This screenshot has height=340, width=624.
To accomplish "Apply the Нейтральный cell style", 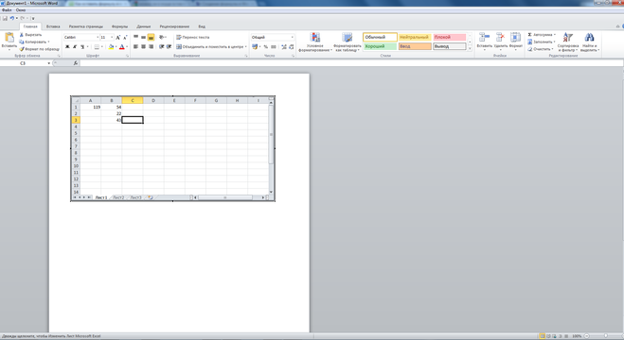I will point(415,37).
